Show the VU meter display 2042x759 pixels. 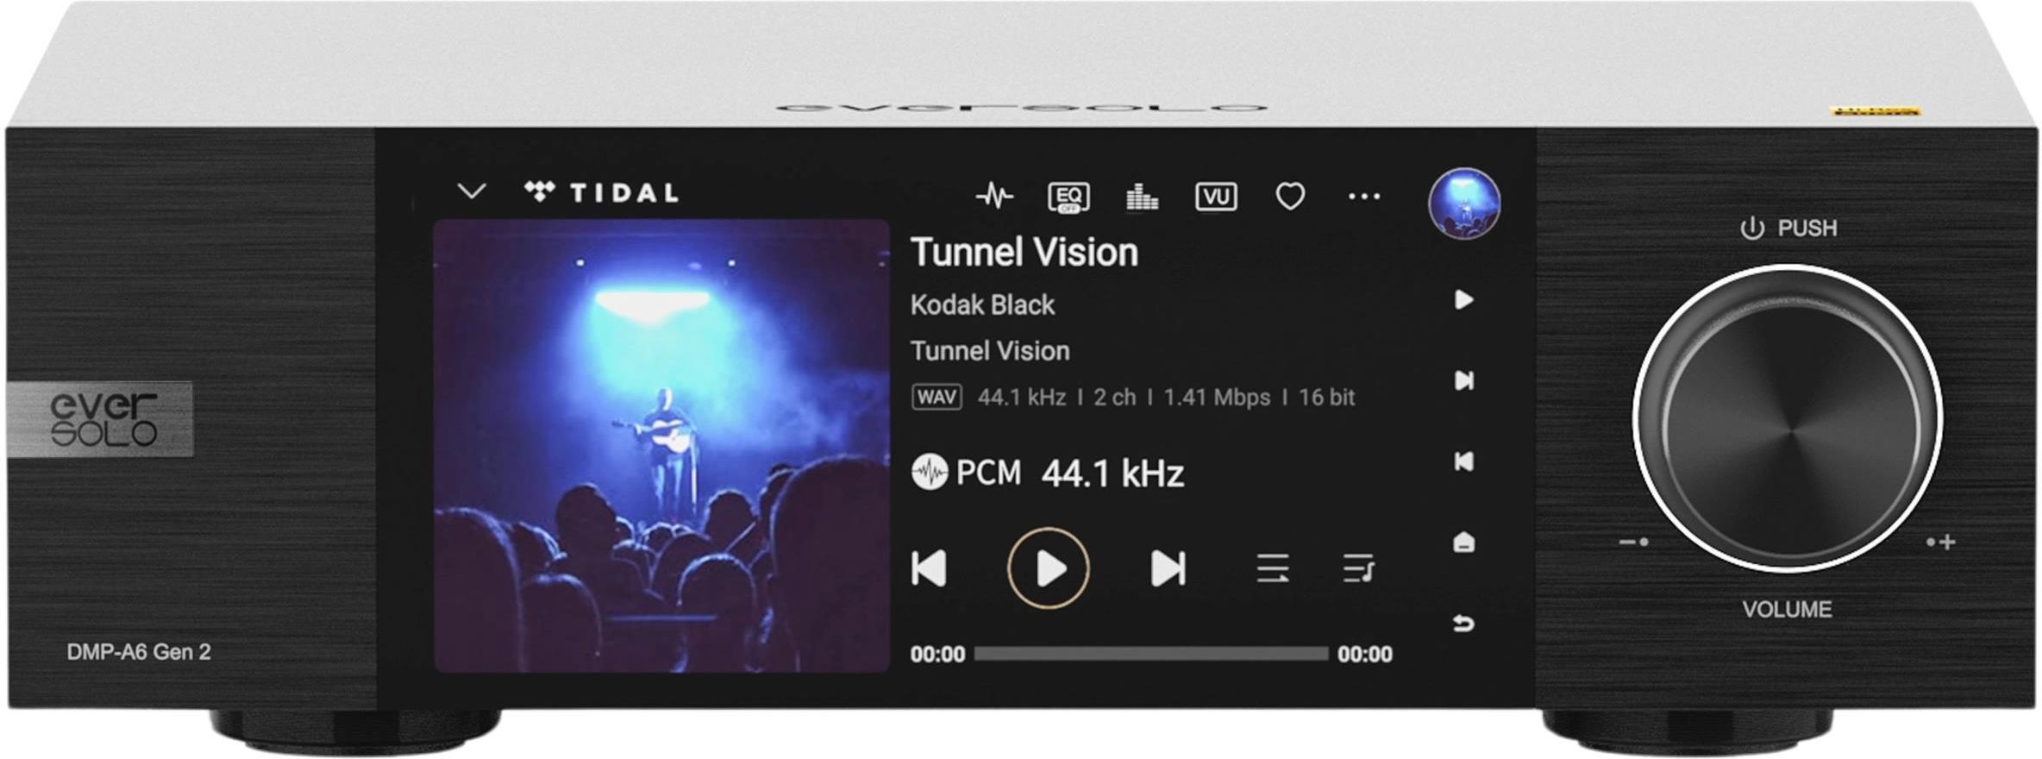(x=1216, y=197)
